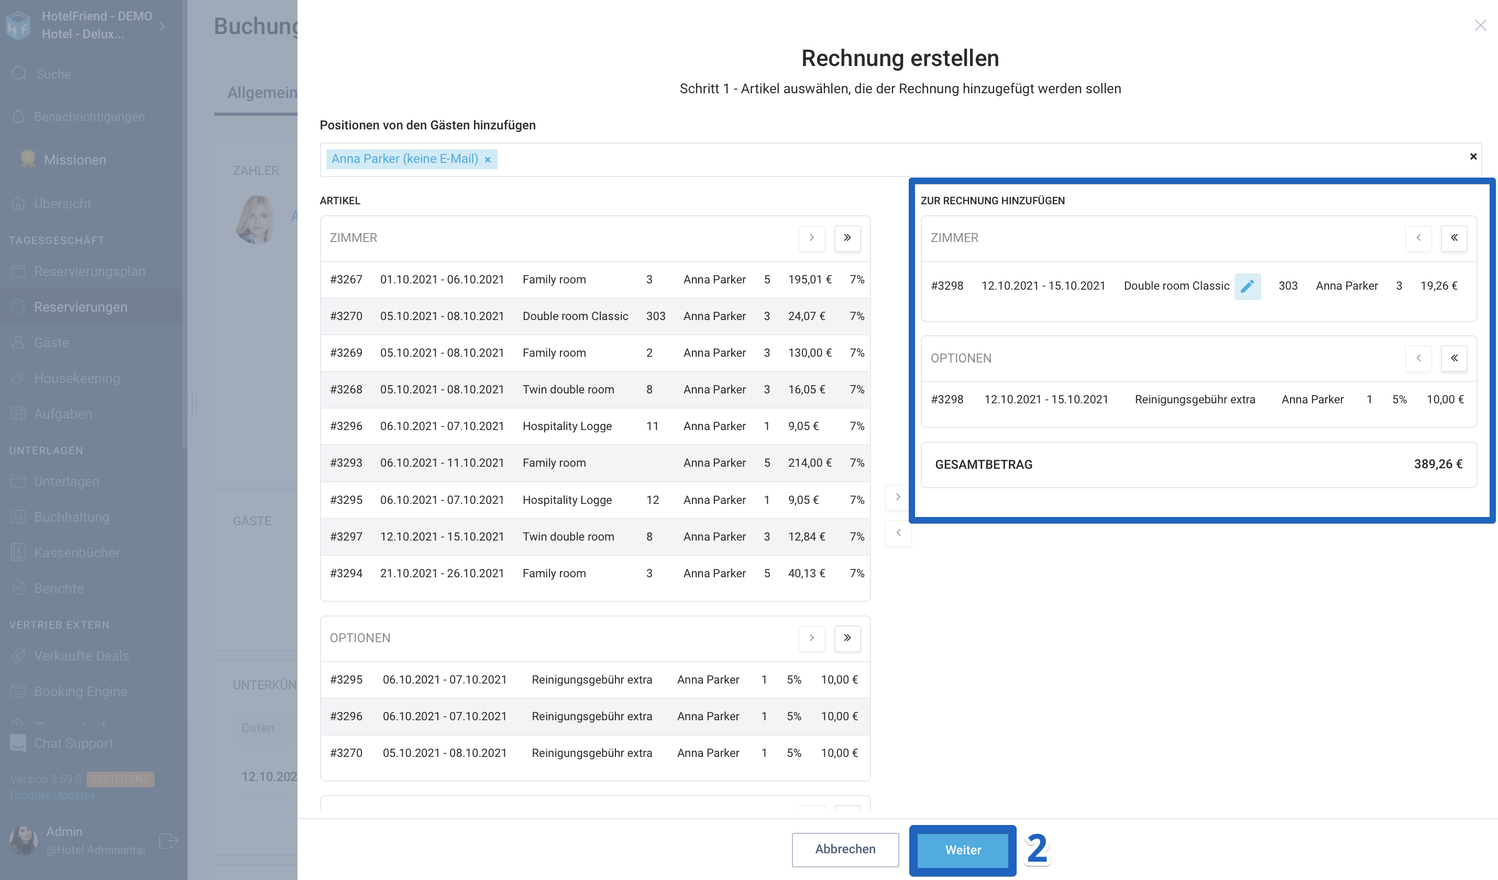The height and width of the screenshot is (880, 1498).
Task: Click the middle transfer-left arrow button
Action: coord(898,533)
